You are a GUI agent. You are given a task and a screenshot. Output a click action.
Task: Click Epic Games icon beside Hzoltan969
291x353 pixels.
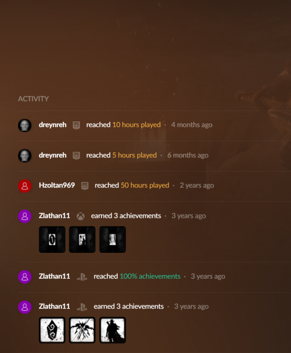tap(85, 186)
